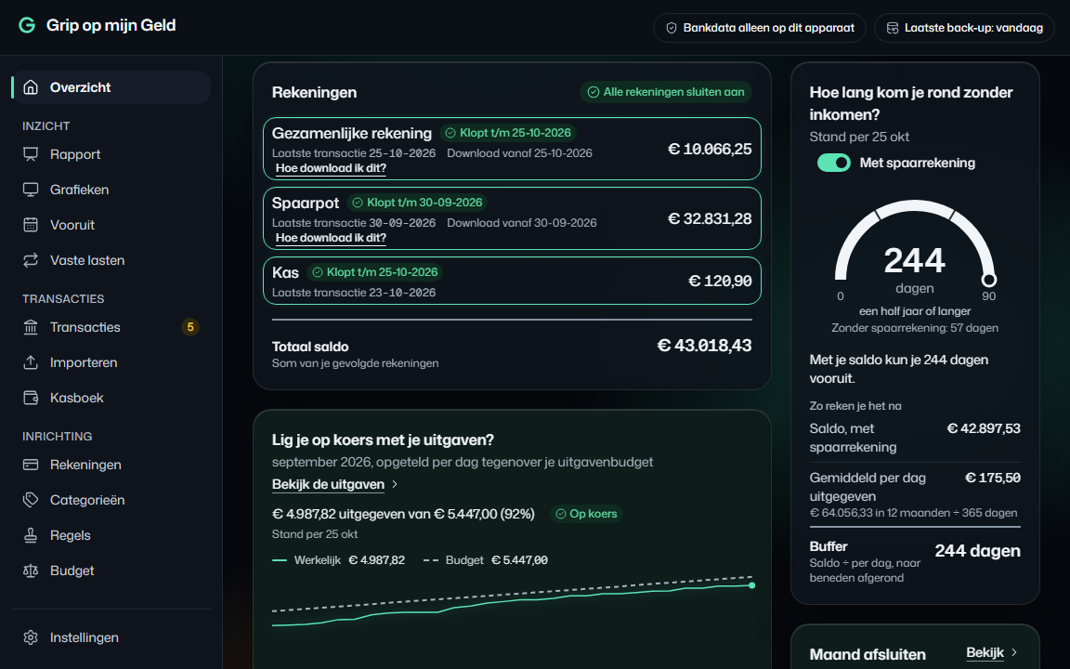Click the gauge end marker at 90
Image resolution: width=1070 pixels, height=669 pixels.
point(989,280)
